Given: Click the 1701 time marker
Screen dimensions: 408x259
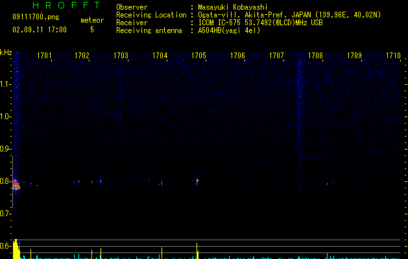Looking at the screenshot, I should coord(44,56).
